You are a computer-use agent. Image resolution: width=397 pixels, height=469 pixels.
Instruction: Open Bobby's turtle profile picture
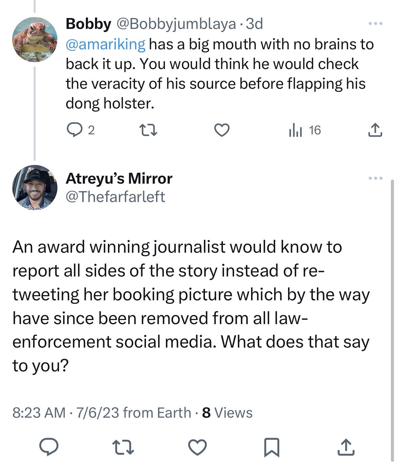tap(35, 39)
